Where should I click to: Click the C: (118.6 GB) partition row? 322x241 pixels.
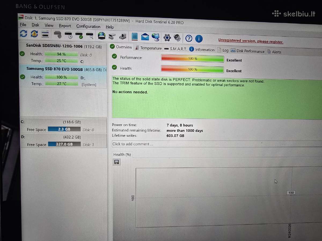(64, 126)
